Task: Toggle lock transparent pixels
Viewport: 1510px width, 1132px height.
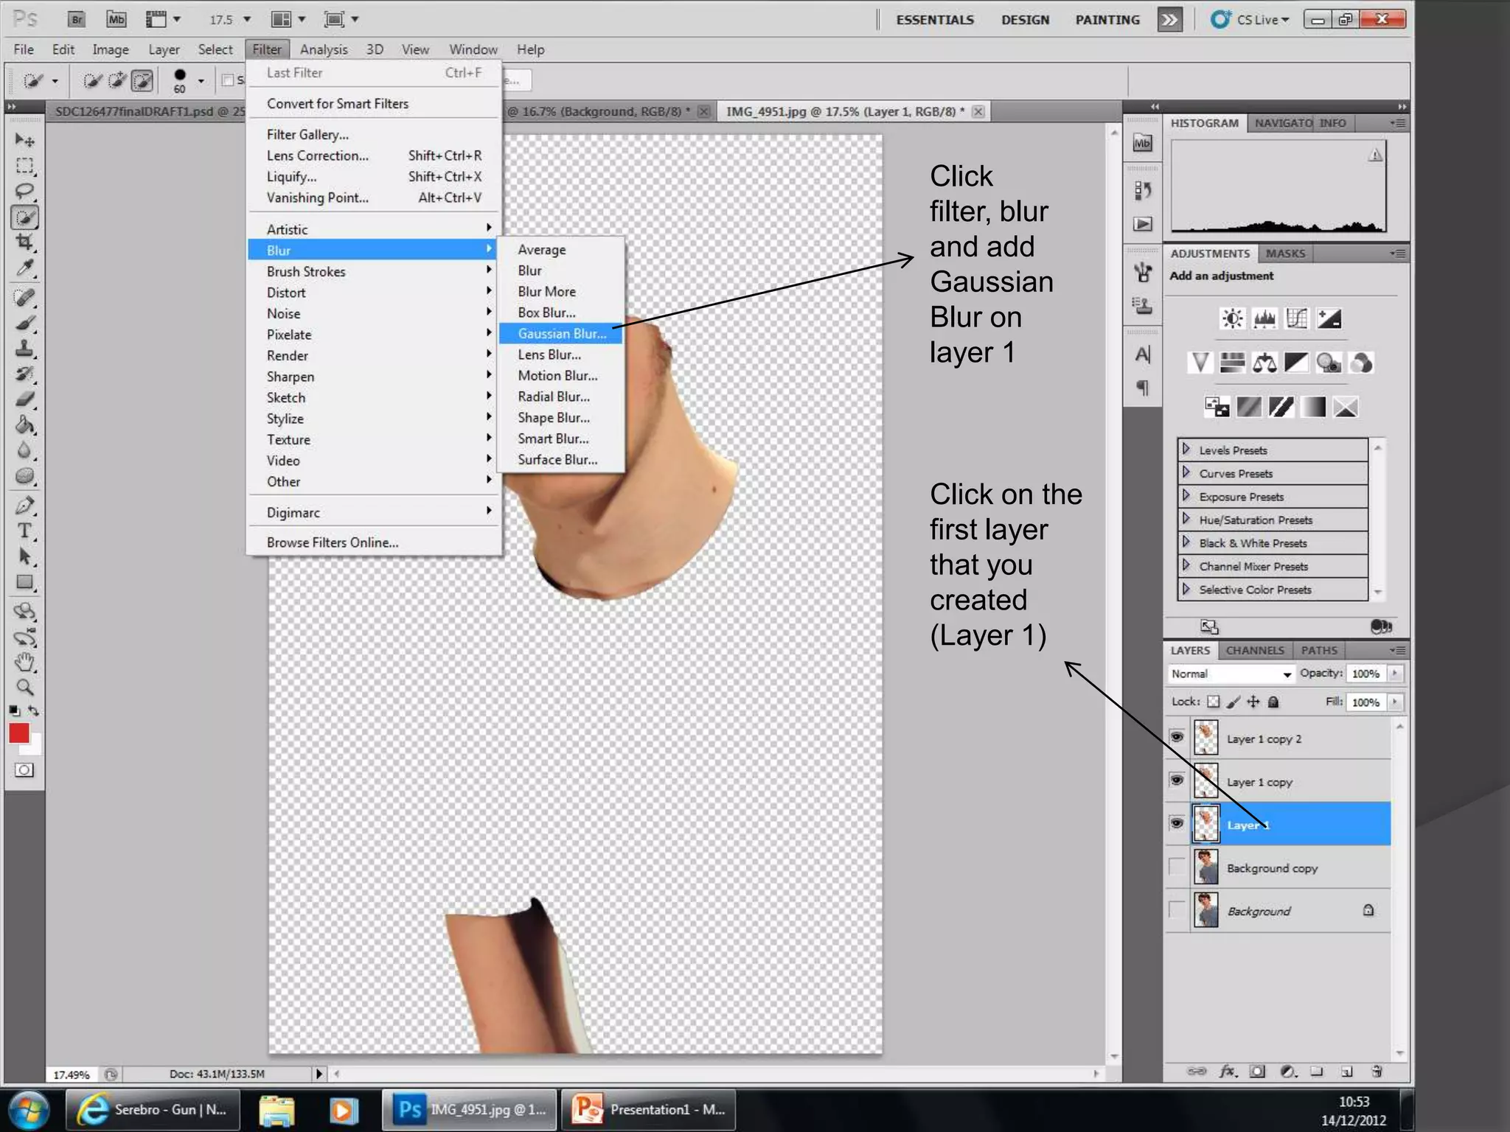Action: tap(1214, 702)
